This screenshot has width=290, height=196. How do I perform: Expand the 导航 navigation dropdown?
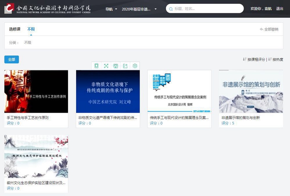(111, 9)
